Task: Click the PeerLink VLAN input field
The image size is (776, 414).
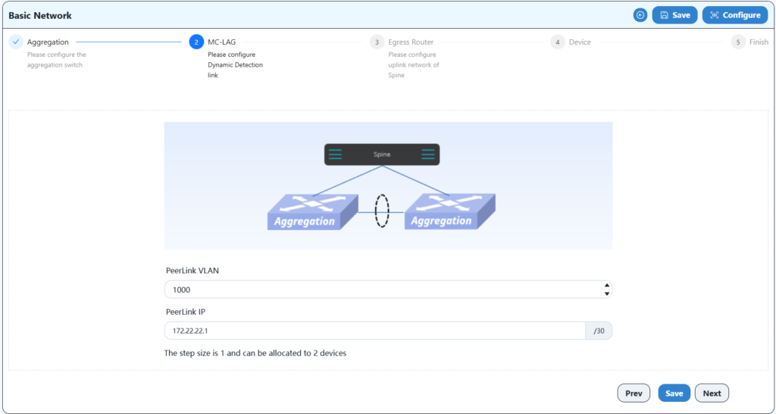Action: point(379,290)
